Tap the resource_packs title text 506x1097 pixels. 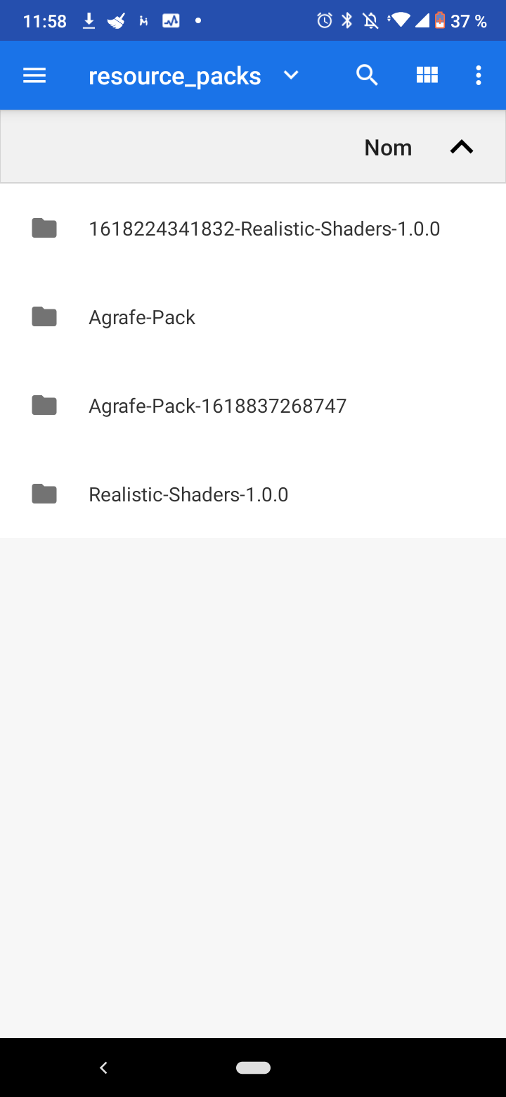click(174, 76)
